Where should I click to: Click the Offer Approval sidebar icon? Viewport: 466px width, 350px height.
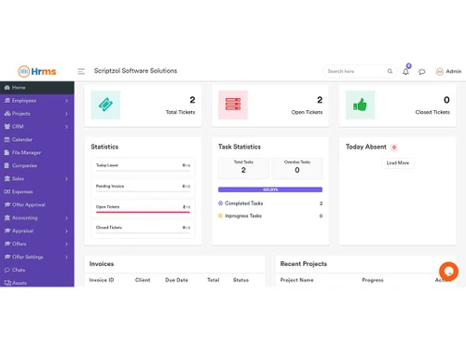coord(7,204)
